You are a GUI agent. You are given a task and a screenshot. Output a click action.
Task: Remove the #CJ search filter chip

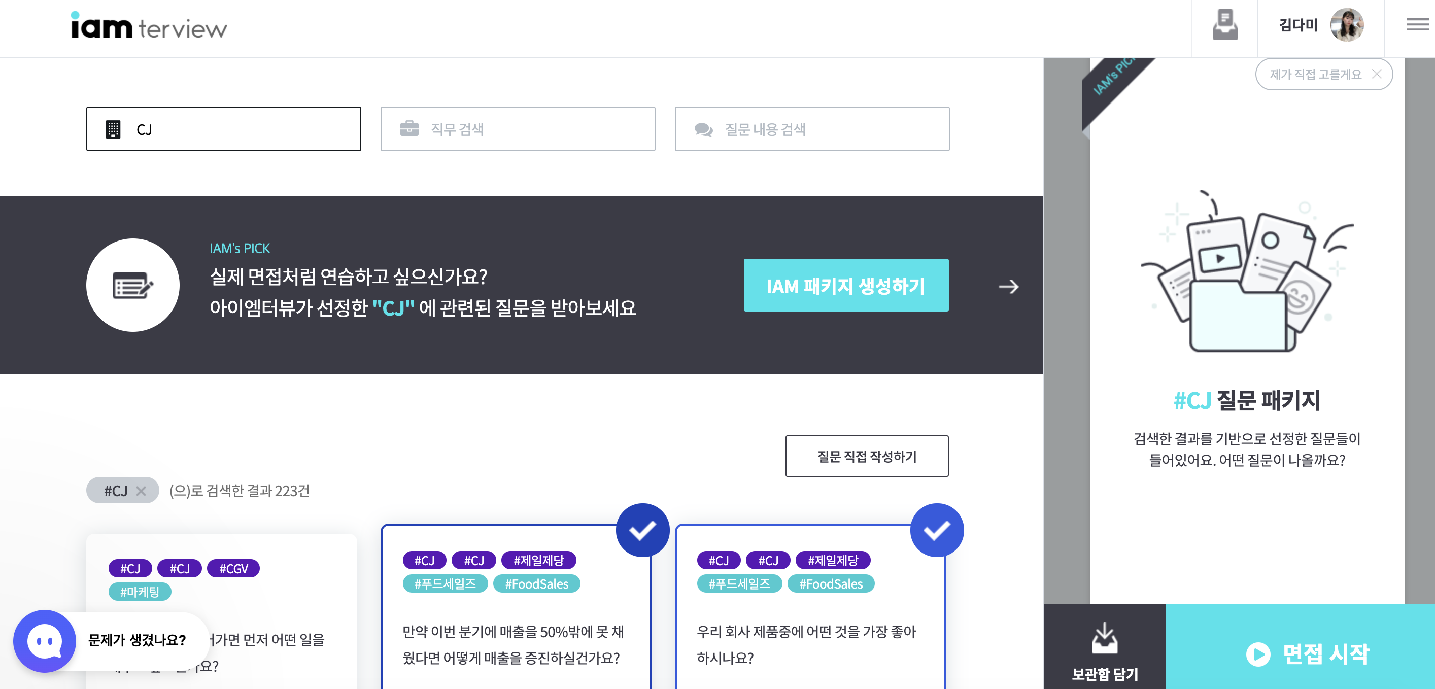pos(141,491)
